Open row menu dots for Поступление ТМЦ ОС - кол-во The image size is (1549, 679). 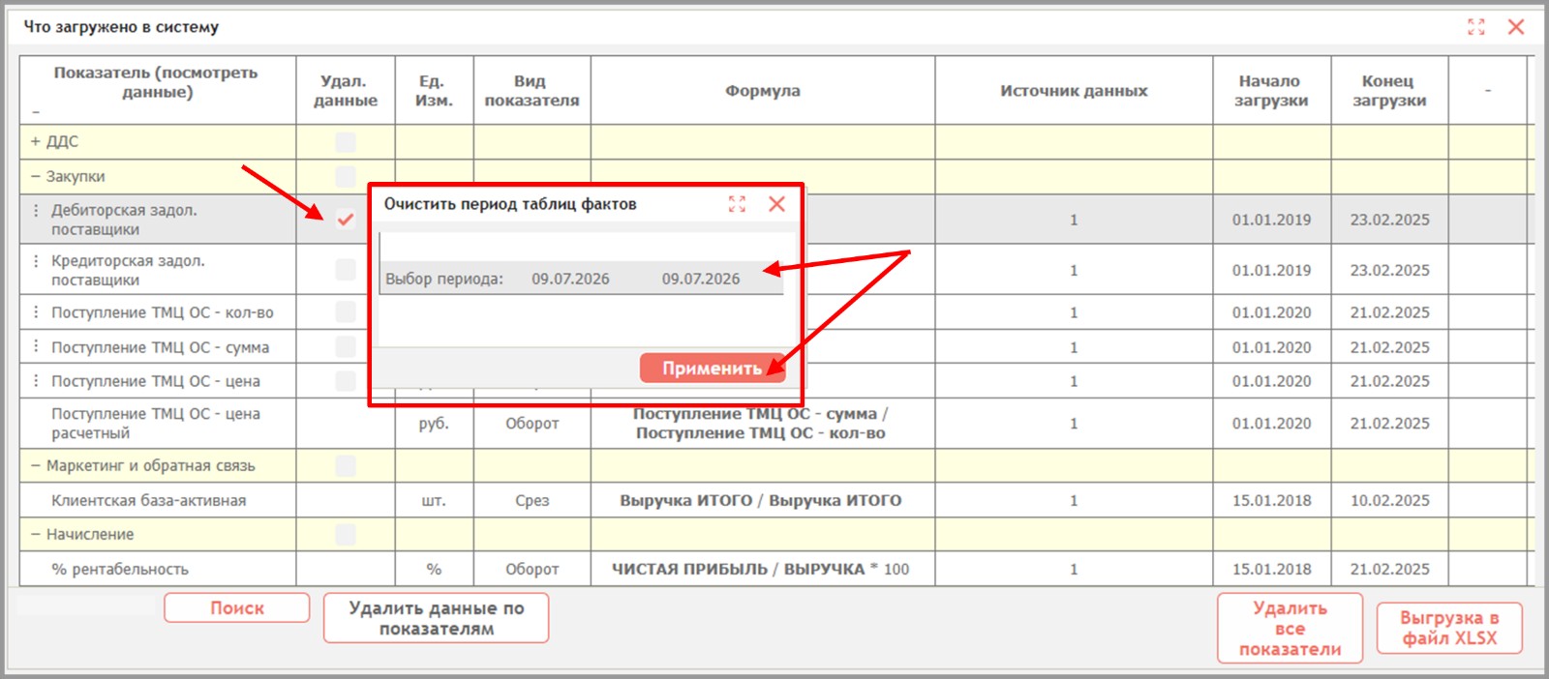36,311
